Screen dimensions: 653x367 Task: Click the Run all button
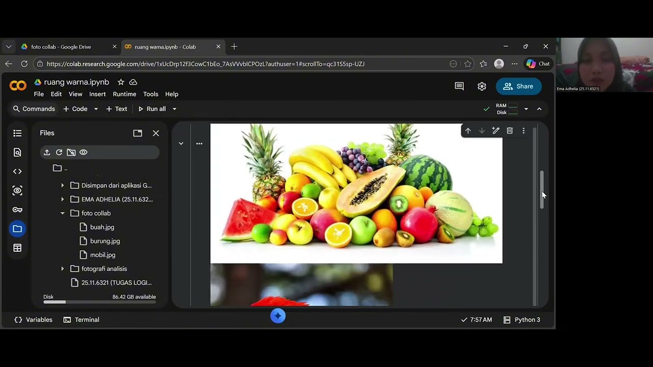(x=152, y=109)
